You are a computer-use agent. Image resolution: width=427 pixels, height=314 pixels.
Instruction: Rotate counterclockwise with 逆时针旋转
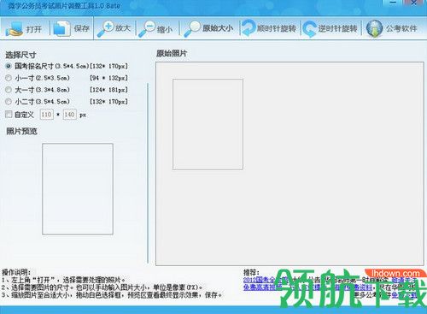click(x=330, y=28)
